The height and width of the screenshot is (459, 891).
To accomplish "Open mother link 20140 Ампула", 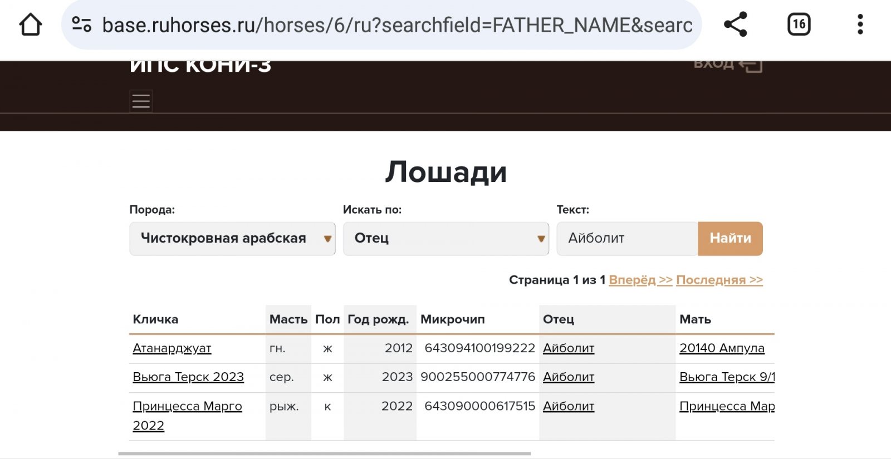I will click(722, 348).
